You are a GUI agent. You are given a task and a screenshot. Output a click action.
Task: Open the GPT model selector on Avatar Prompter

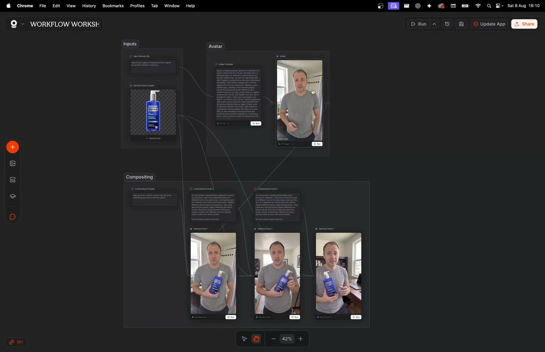tap(223, 123)
